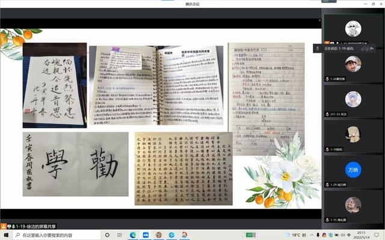Select the 万炳 participant avatar

click(353, 170)
